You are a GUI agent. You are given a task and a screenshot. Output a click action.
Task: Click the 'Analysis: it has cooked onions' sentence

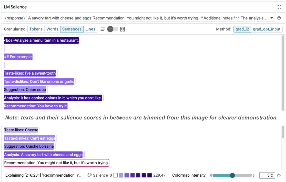tap(53, 98)
